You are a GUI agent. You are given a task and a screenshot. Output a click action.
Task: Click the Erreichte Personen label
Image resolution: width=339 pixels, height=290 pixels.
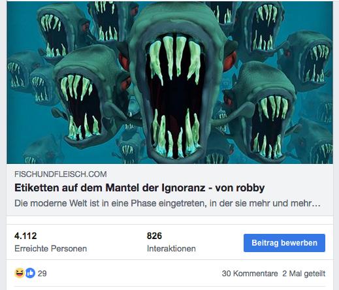(x=50, y=248)
